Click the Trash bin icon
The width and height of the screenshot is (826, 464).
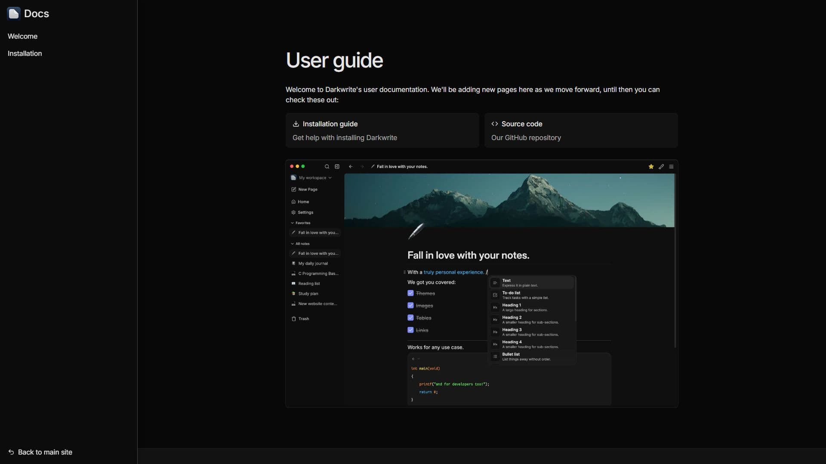(x=293, y=319)
